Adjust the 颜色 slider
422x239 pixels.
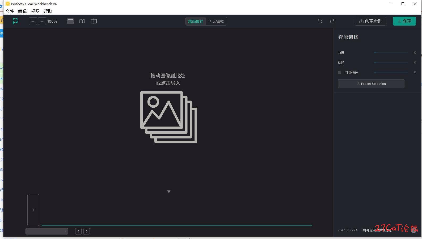[x=391, y=62]
